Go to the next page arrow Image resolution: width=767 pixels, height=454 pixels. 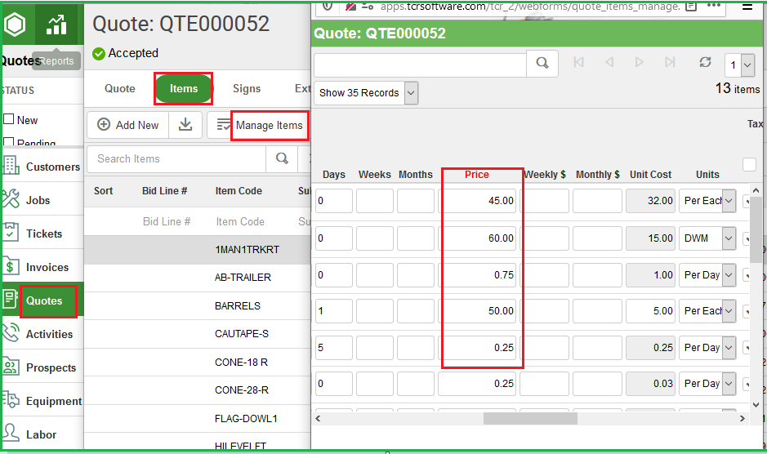640,63
